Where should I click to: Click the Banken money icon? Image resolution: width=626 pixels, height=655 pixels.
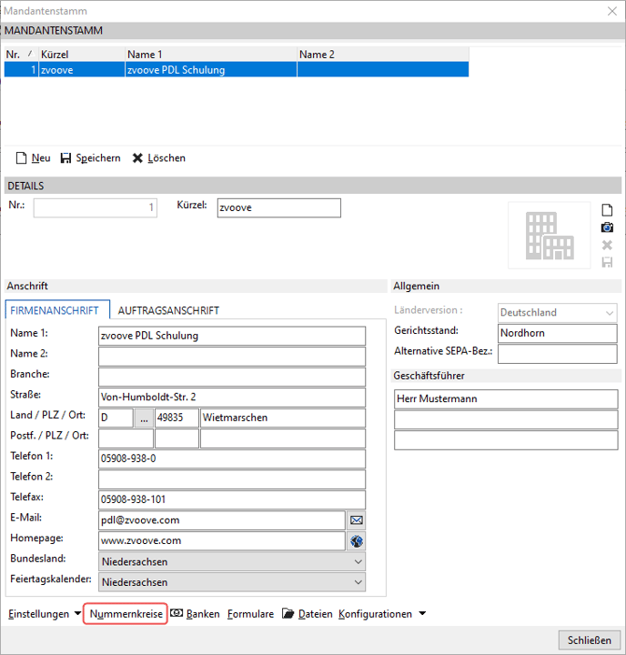click(x=177, y=613)
